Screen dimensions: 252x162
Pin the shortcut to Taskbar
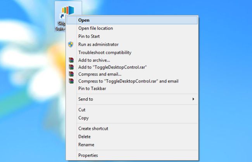tap(132, 88)
